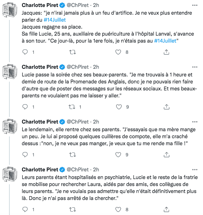
Task: Open the #14Juillet hashtag after 'parler du'
Action: click(x=55, y=20)
